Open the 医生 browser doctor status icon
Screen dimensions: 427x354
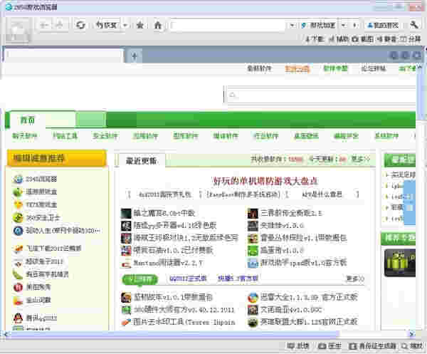(330, 346)
